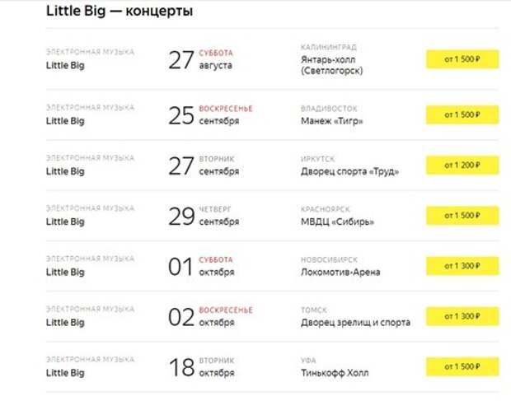Open the Манеж «Тигр» venue link
This screenshot has height=401, width=511.
[x=332, y=121]
